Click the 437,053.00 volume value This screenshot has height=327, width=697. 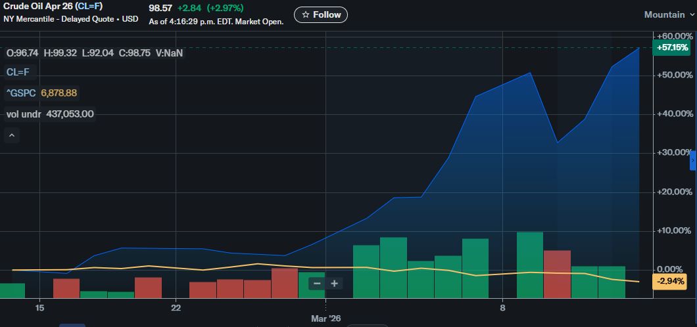pyautogui.click(x=70, y=114)
